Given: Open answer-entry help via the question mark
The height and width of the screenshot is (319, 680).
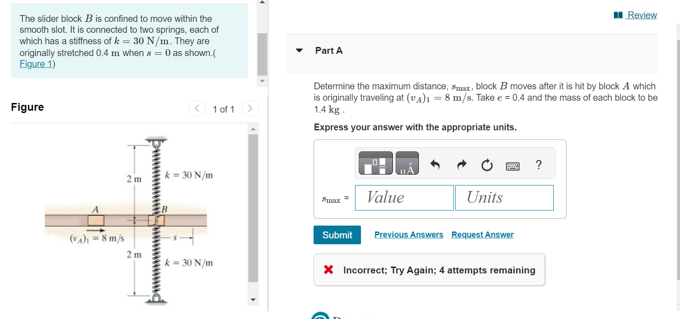Looking at the screenshot, I should click(538, 165).
